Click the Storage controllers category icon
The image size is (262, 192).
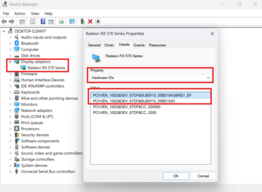[x=17, y=159]
